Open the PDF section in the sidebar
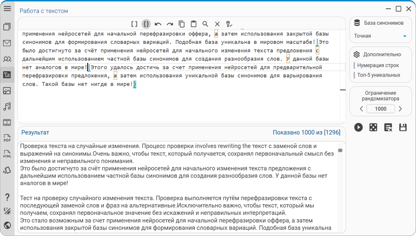Screen dimensions: 416x236 [x=7, y=138]
